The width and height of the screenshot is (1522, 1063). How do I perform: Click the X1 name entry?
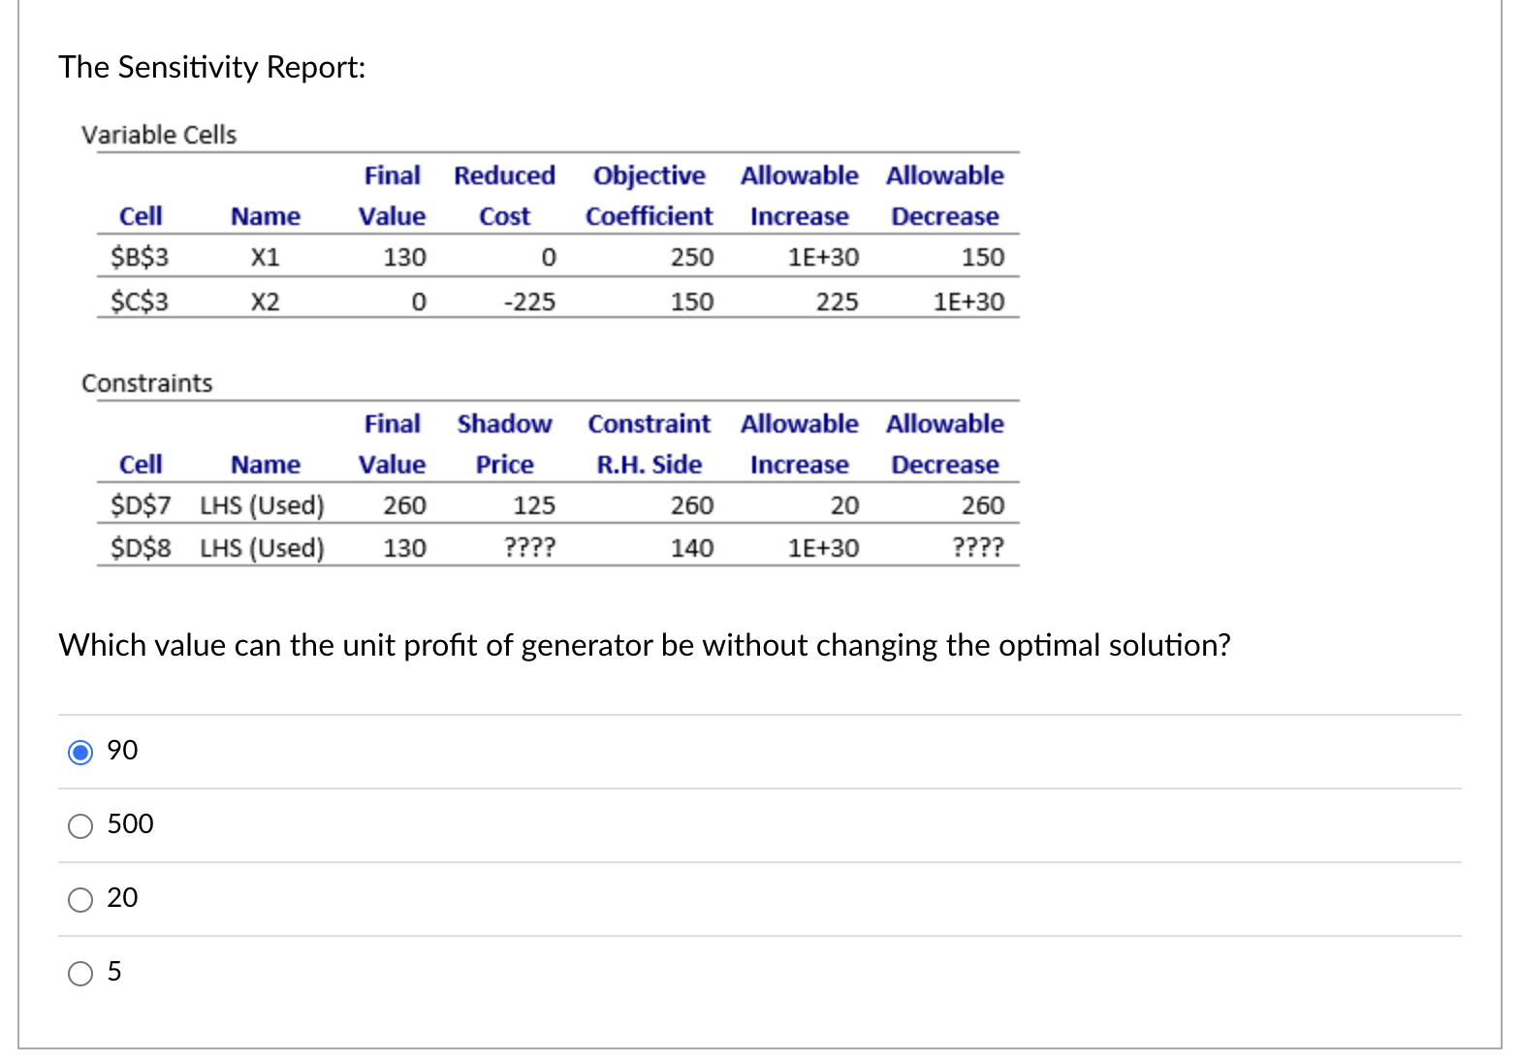coord(264,257)
